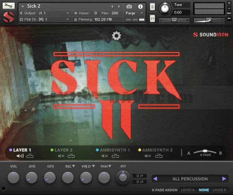233x195 pixels.
Task: Open the REL dropdown arrow
Action: (73, 166)
